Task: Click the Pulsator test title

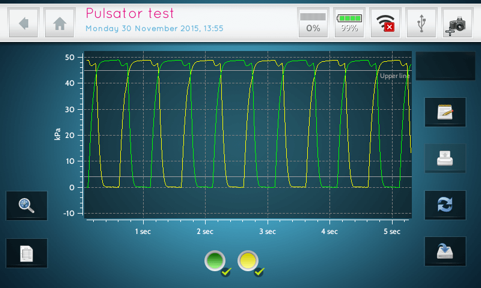Action: (x=130, y=13)
